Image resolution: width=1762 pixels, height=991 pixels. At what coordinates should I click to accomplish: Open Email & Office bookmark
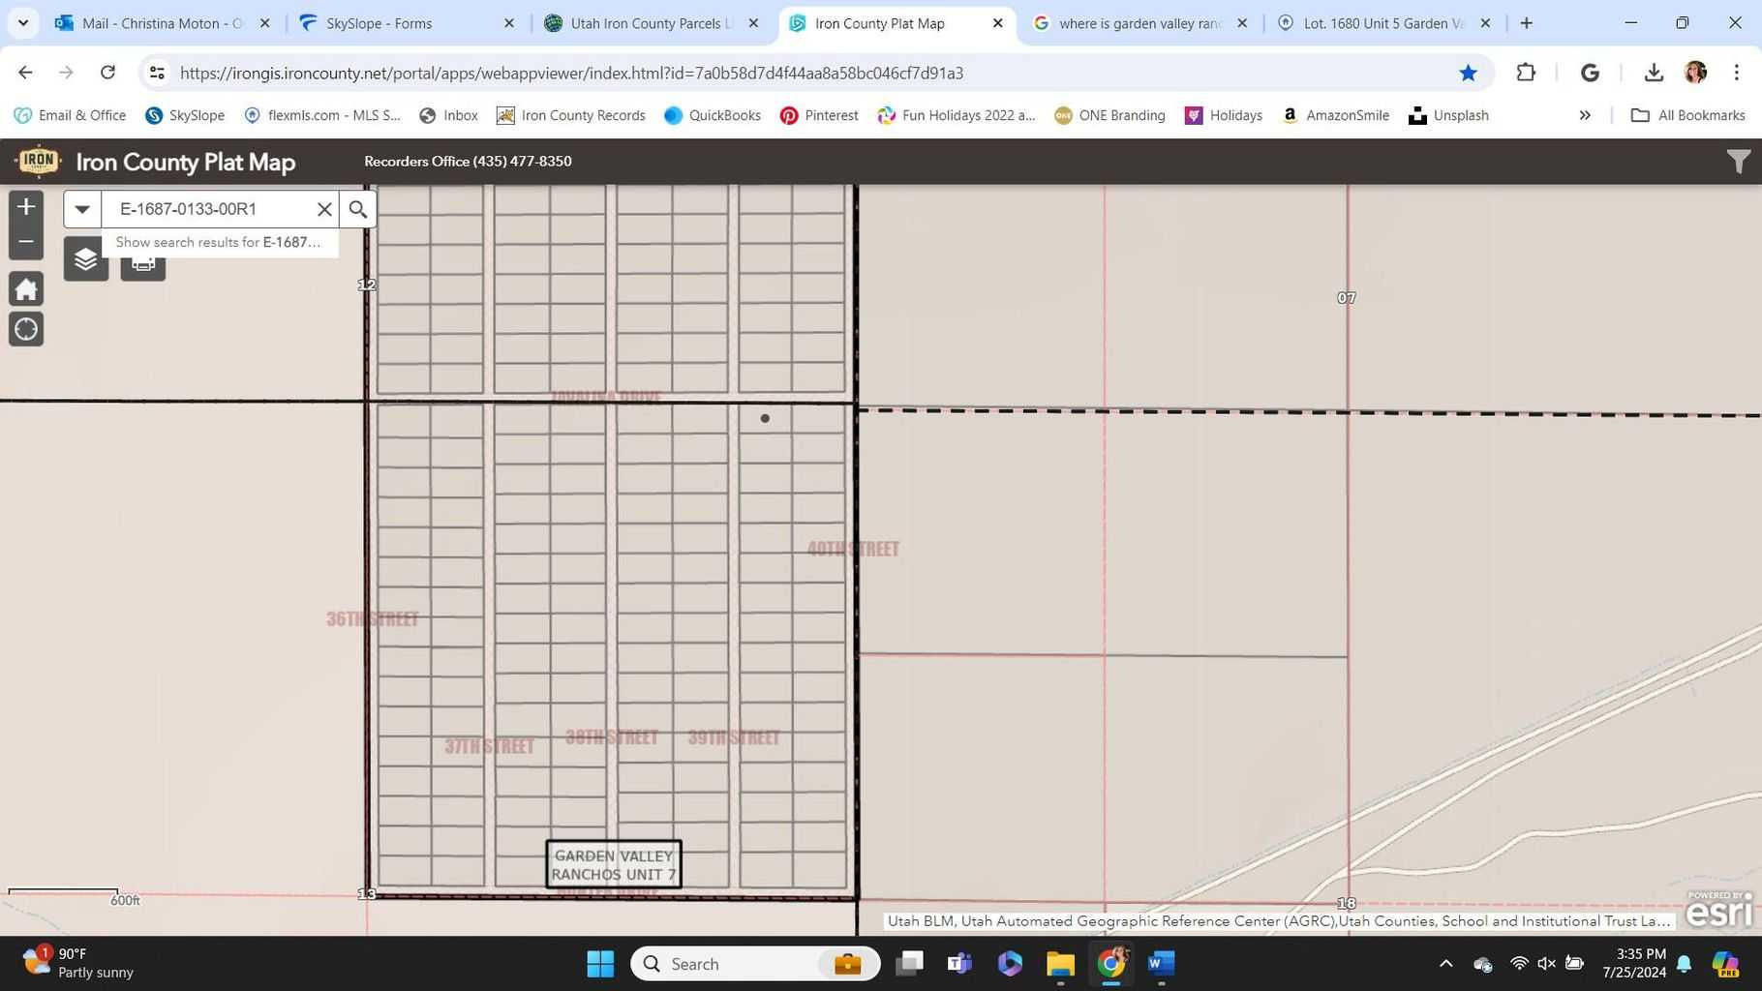point(70,115)
